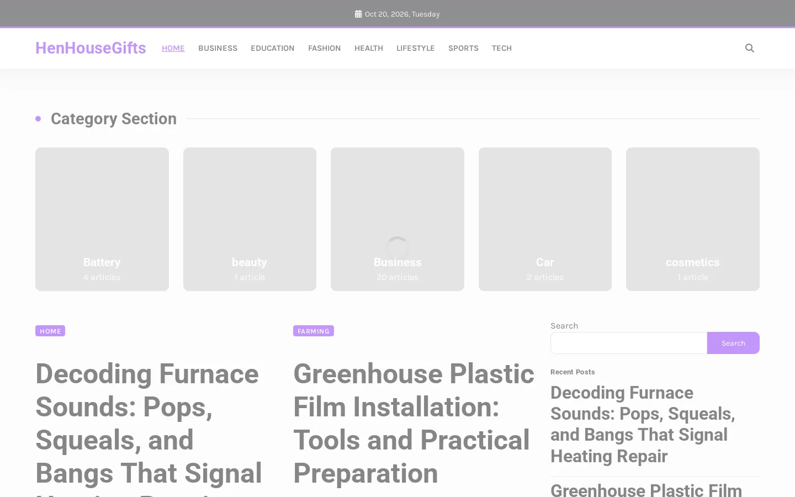This screenshot has width=795, height=497.
Task: Open Greenhouse Plastic Film in Recent Posts
Action: click(646, 489)
